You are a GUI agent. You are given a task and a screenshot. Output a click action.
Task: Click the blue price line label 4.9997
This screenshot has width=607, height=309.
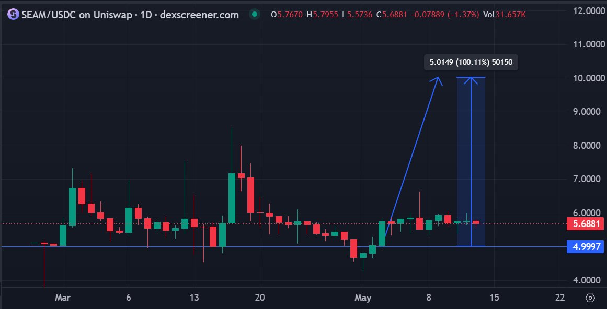(585, 246)
